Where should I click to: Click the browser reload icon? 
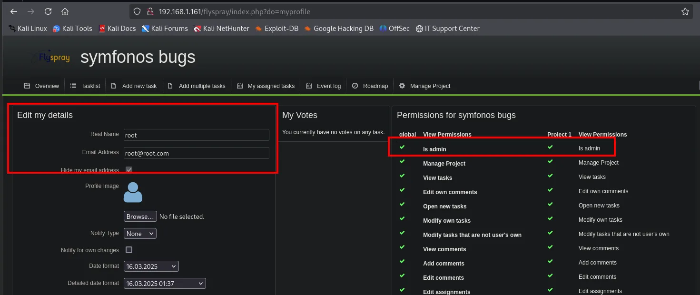click(x=48, y=11)
